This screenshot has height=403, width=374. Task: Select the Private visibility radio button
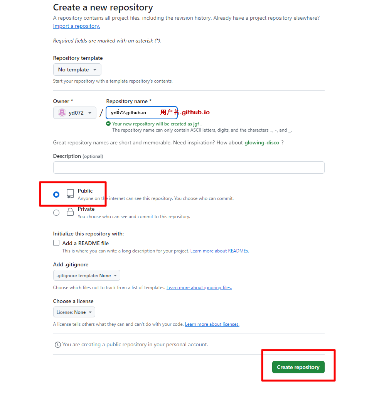[56, 213]
